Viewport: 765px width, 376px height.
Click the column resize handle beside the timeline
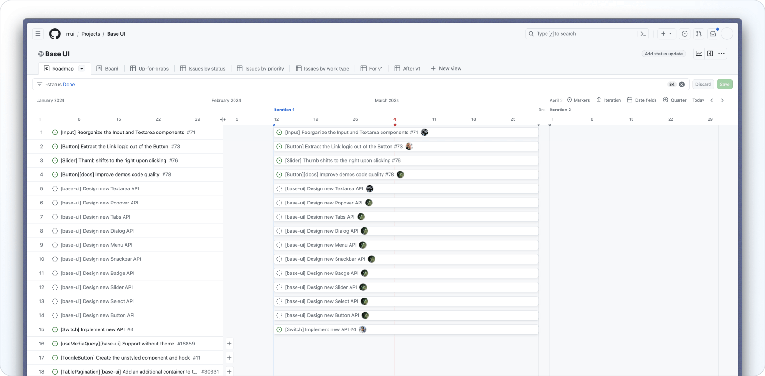(223, 119)
